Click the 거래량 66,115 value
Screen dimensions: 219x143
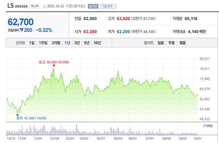click(191, 19)
